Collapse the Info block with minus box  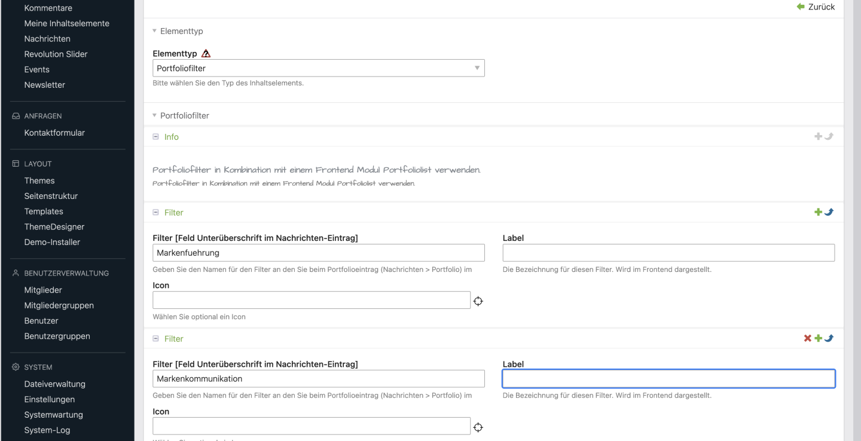(156, 137)
